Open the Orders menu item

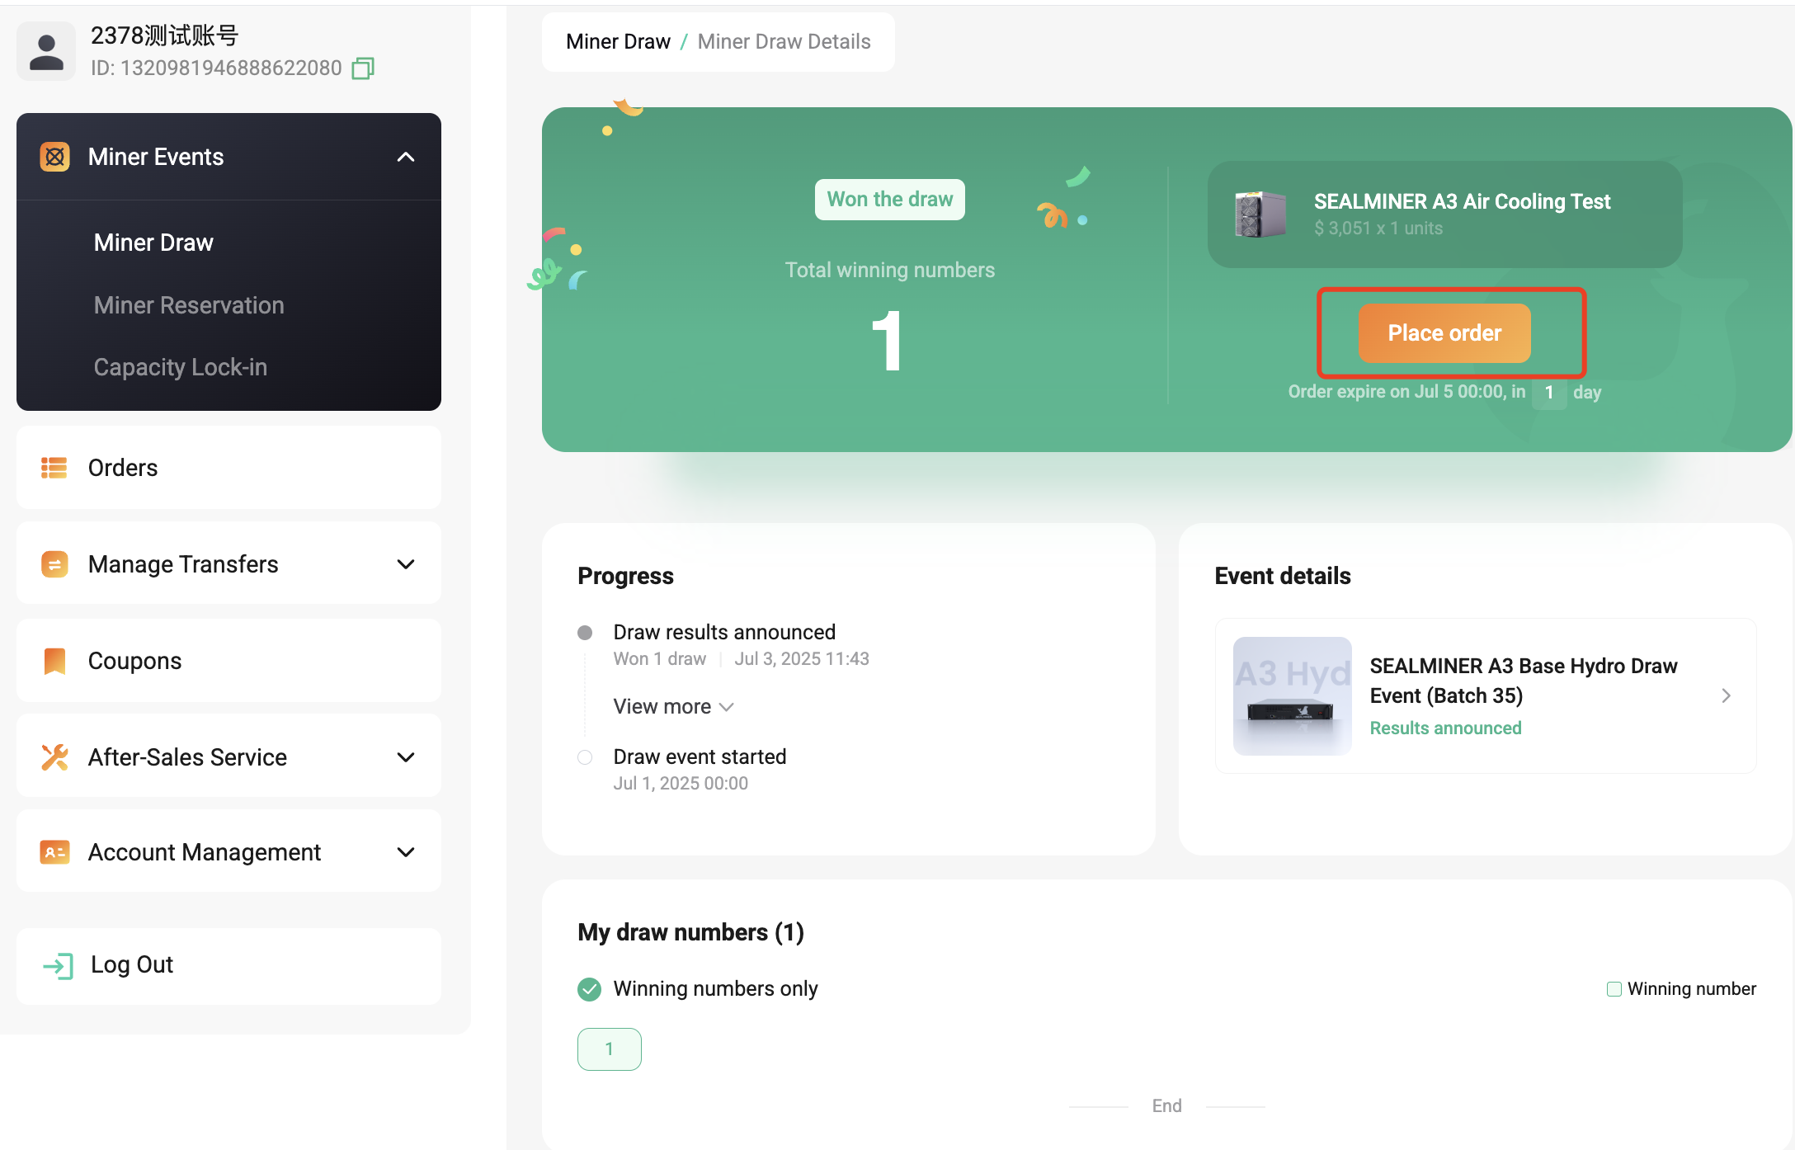coord(228,468)
